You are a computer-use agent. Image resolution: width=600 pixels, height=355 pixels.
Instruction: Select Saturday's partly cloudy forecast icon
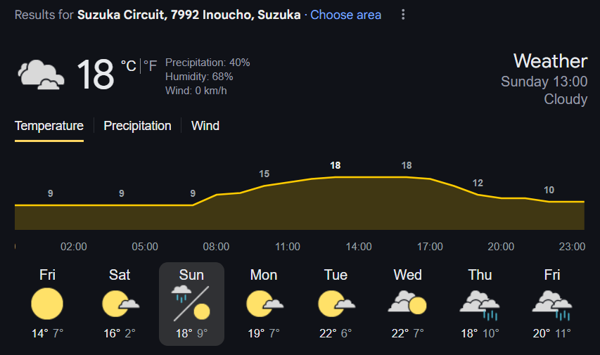pos(120,304)
